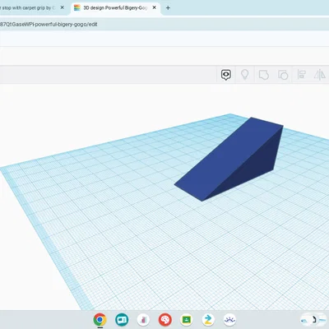Viewport: 329px width, 329px height.
Task: Launch the red paint palette app
Action: tap(165, 319)
